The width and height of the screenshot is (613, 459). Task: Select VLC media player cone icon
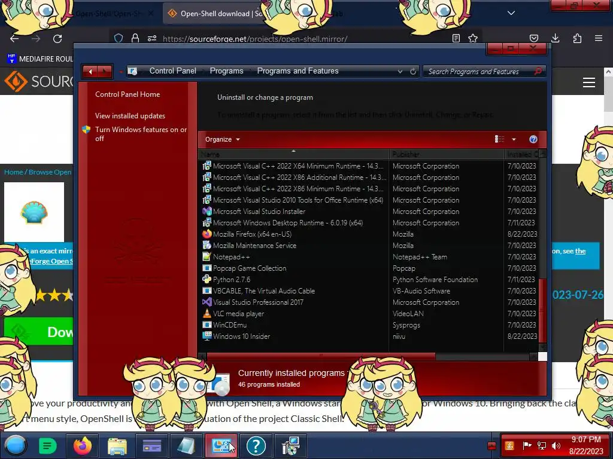tap(207, 313)
